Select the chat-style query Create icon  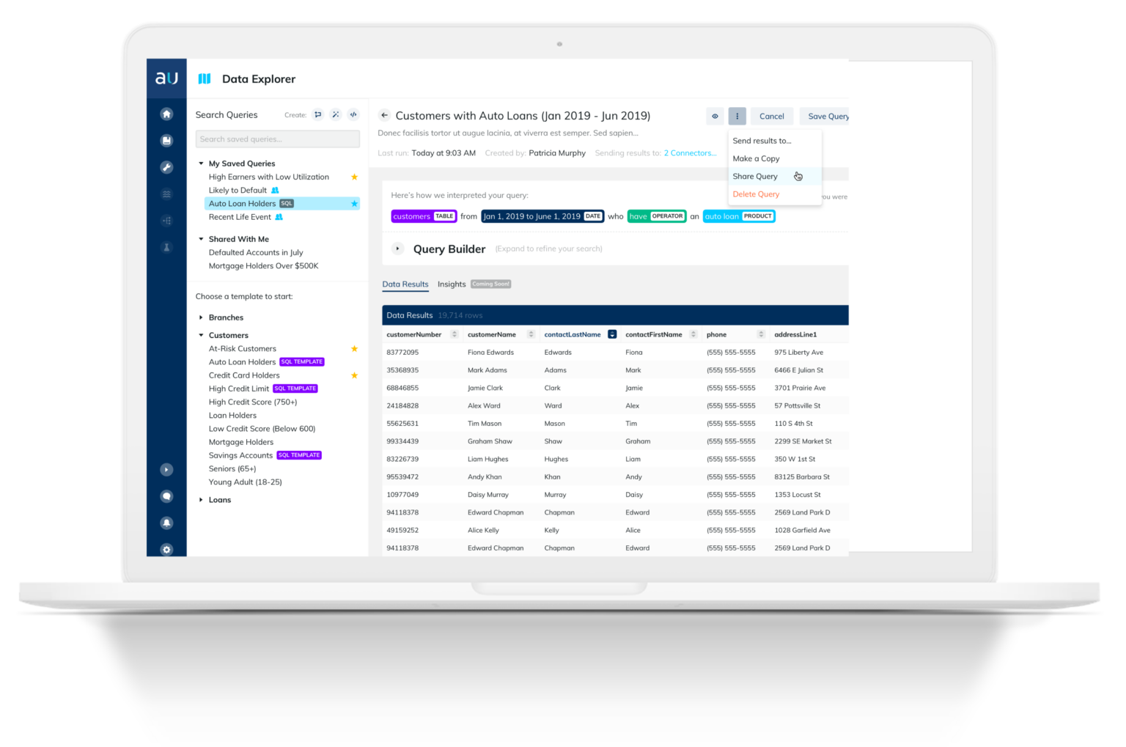(317, 114)
